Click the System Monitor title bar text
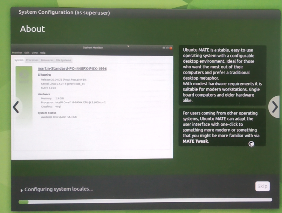 93,48
